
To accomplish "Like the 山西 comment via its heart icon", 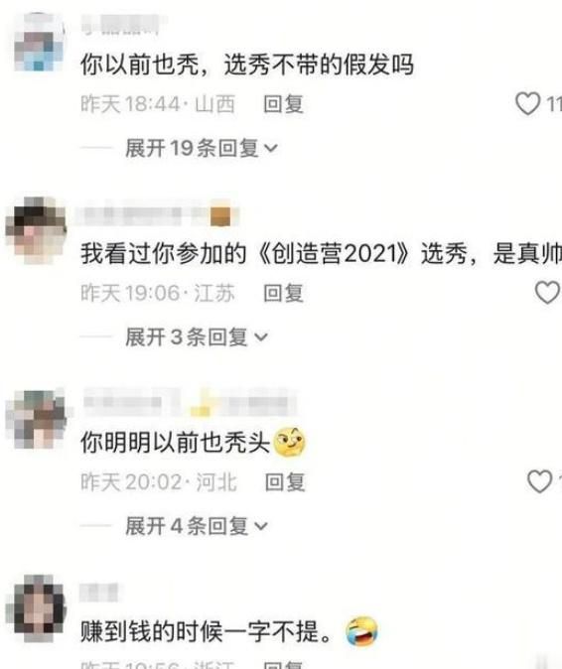I will tap(528, 103).
